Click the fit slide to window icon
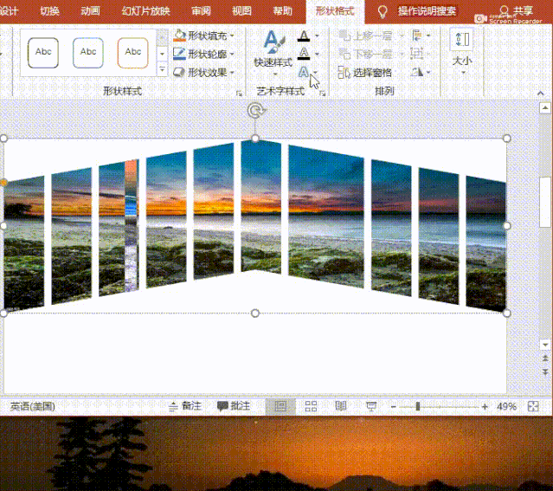Viewport: 553px width, 491px height. [x=532, y=406]
